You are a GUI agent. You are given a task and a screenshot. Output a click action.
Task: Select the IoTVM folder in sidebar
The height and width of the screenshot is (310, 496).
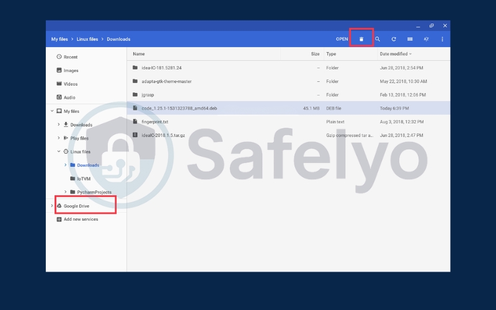click(x=84, y=179)
